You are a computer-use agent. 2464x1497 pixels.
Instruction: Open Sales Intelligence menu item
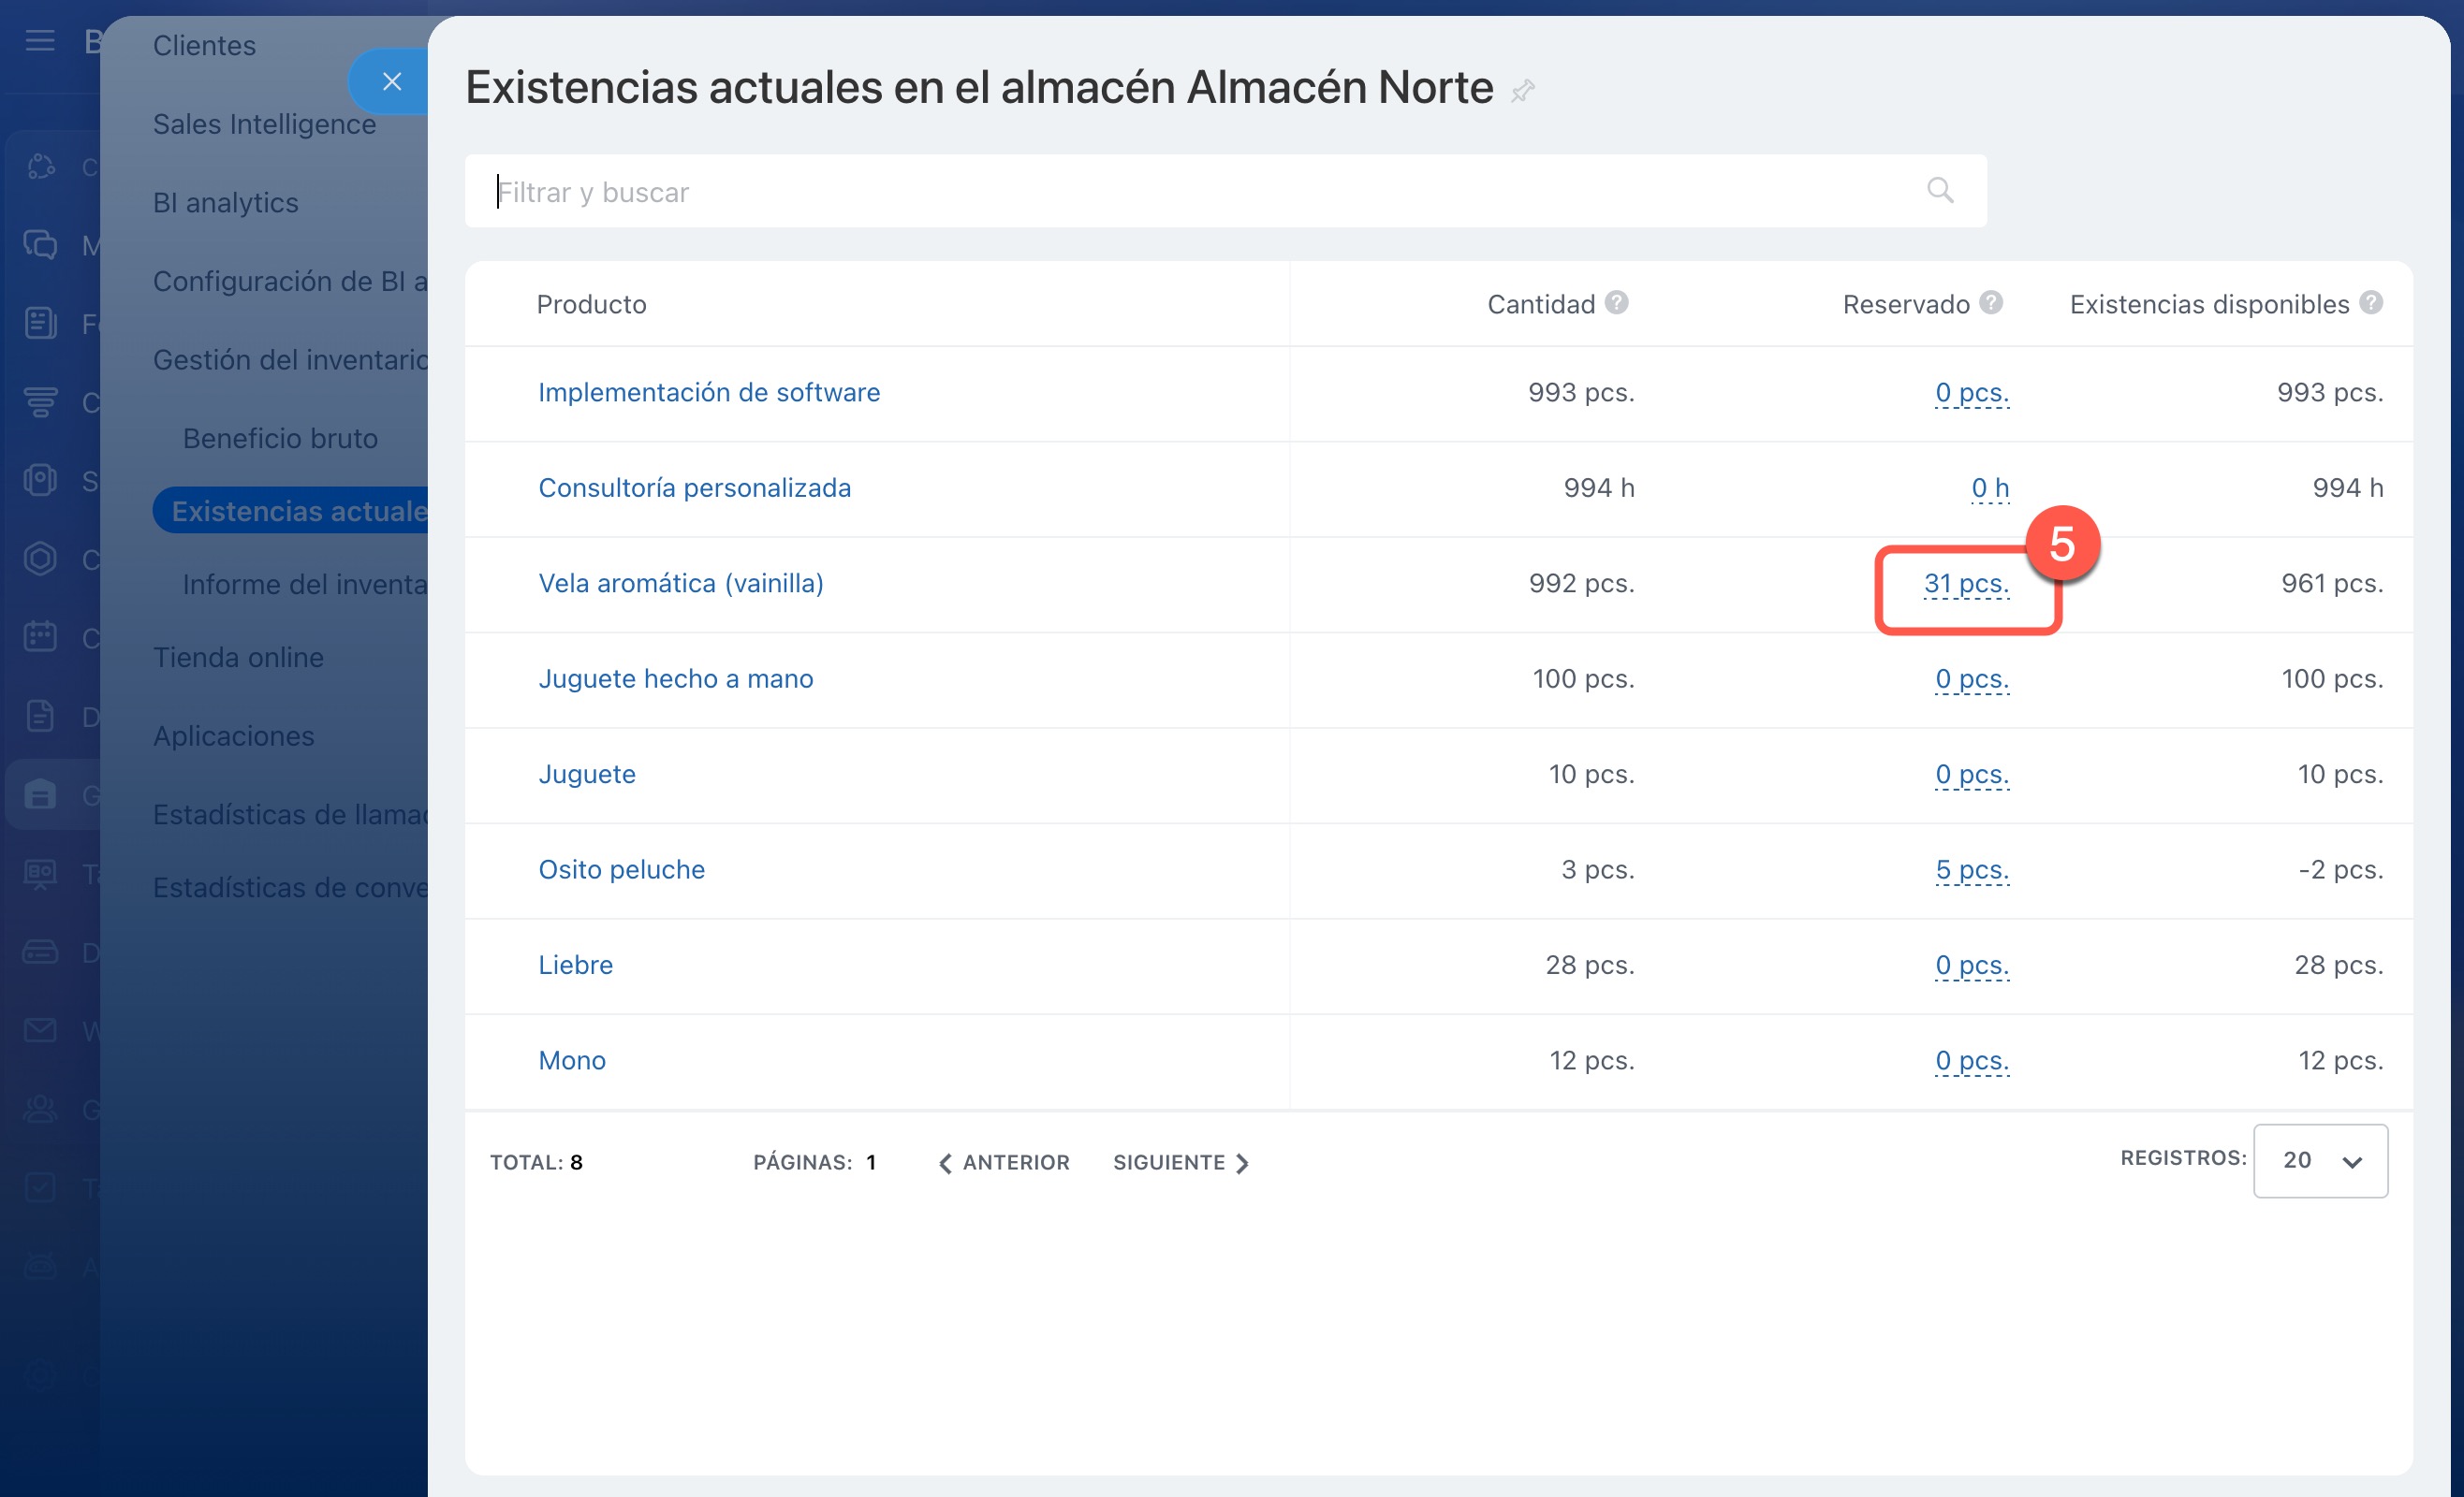(x=264, y=124)
